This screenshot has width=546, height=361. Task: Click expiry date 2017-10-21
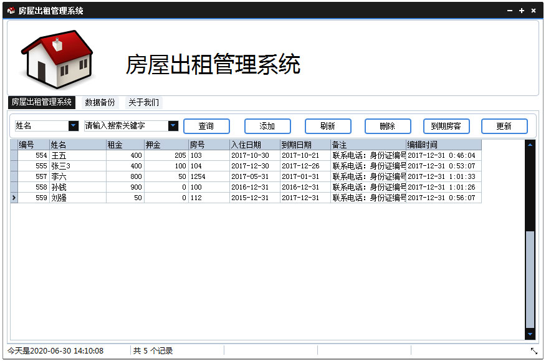pos(305,155)
